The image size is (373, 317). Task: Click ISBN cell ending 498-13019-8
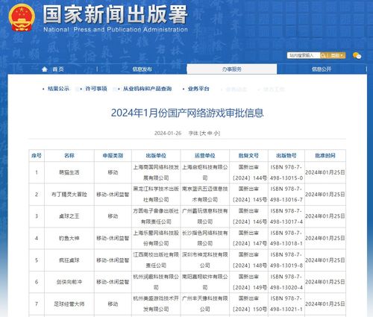coord(286,260)
